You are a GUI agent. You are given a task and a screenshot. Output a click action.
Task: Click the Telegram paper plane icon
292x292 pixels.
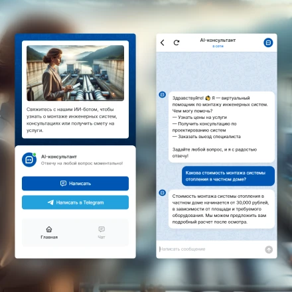click(x=50, y=202)
